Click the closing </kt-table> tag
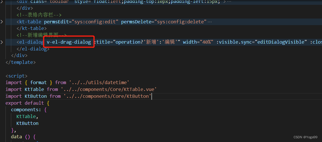 click(x=31, y=29)
